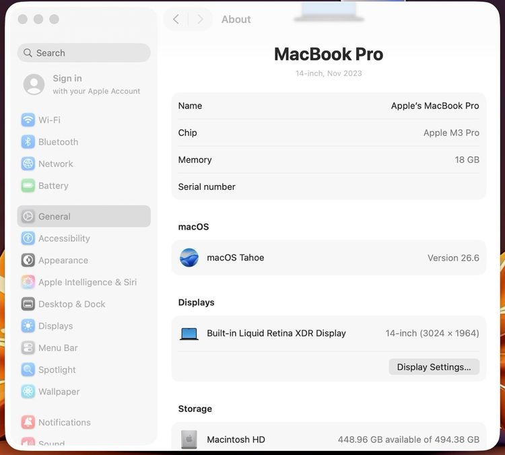Image resolution: width=505 pixels, height=455 pixels.
Task: Select the Appearance icon
Action: 28,260
